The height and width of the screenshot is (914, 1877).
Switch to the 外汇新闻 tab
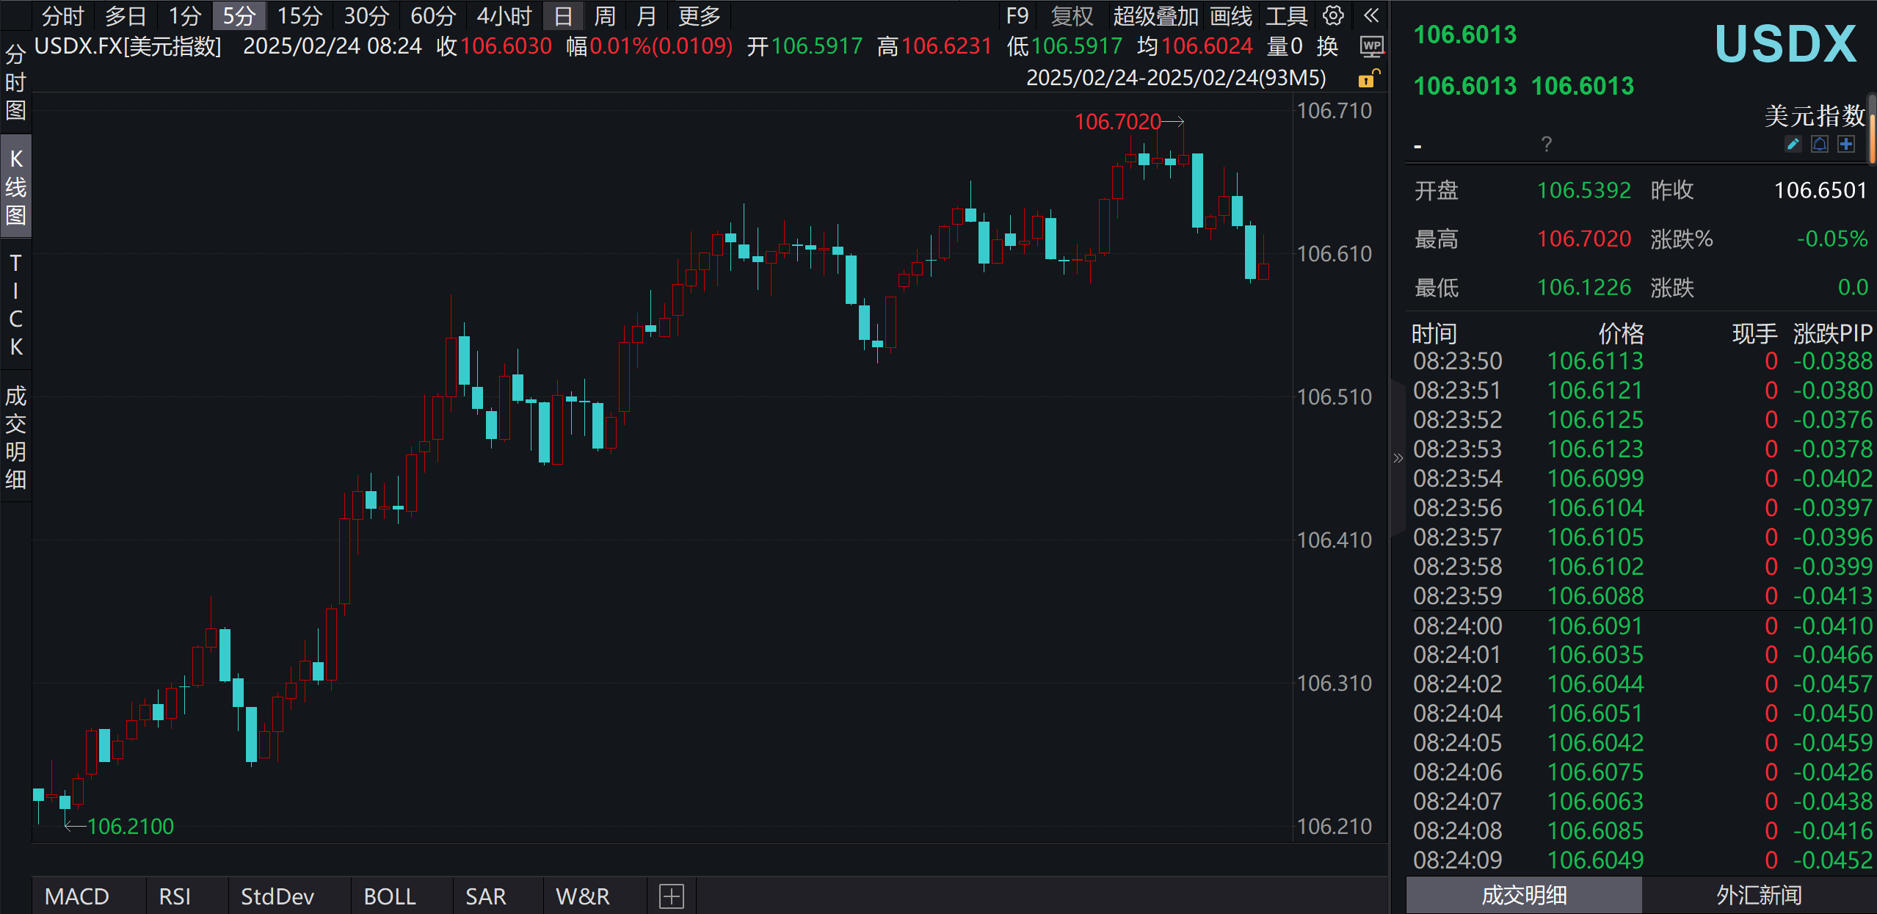click(x=1758, y=895)
